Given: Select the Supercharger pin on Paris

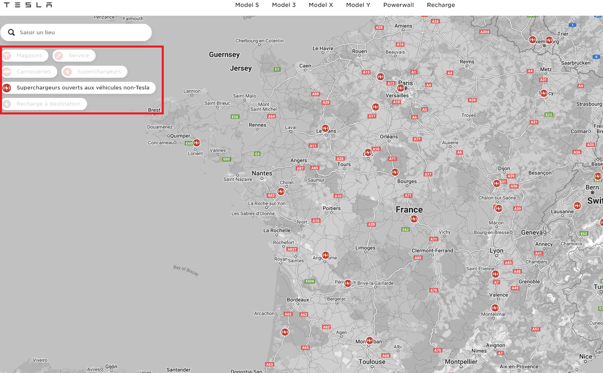Looking at the screenshot, I should coord(400,88).
